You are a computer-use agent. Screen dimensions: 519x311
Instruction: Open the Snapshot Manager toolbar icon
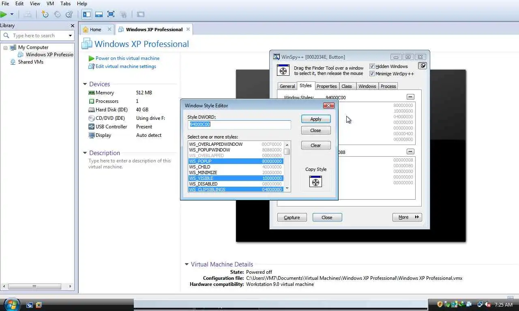click(69, 14)
